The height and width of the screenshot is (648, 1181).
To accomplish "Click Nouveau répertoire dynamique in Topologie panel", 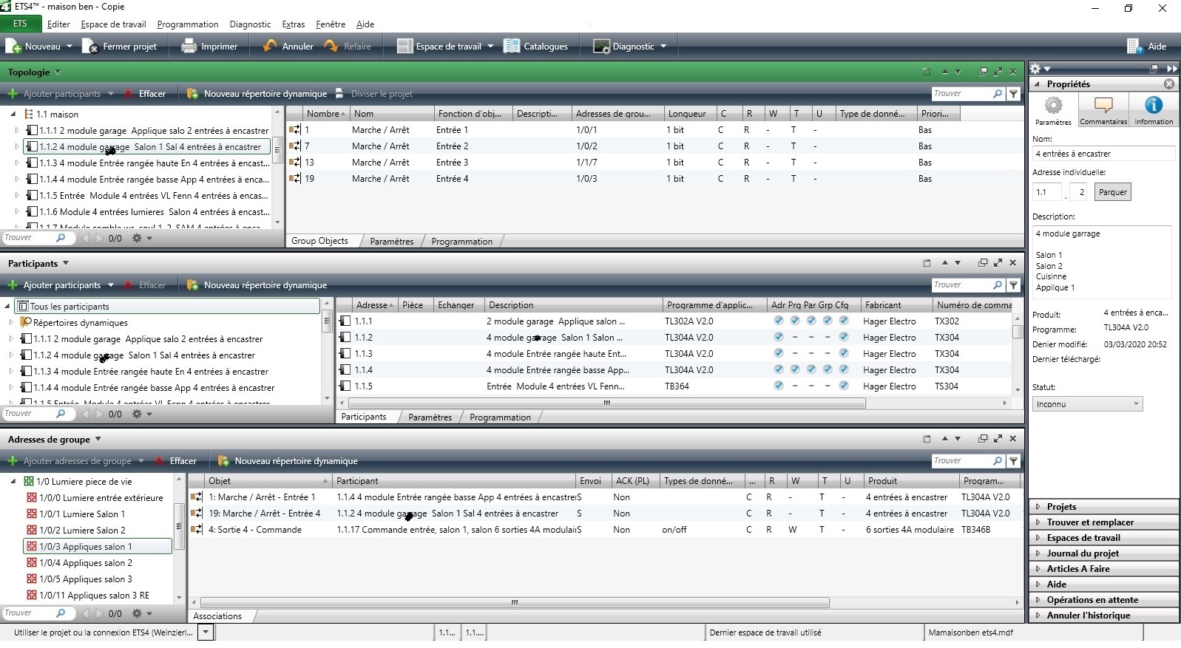I will 264,94.
